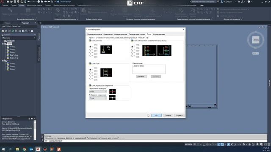
Task: Open the Монтажная панель ribbon tab
Action: pyautogui.click(x=34, y=5)
